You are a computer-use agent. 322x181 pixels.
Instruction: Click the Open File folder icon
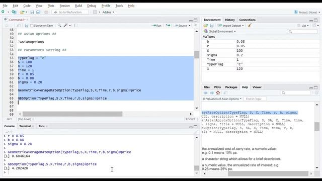point(22,12)
